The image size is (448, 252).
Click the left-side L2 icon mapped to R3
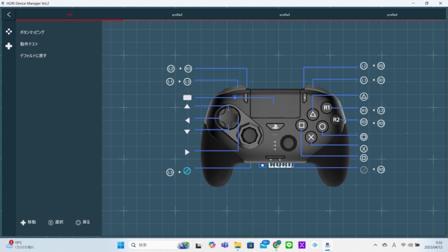point(171,69)
